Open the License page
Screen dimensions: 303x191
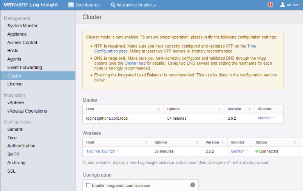coord(15,84)
